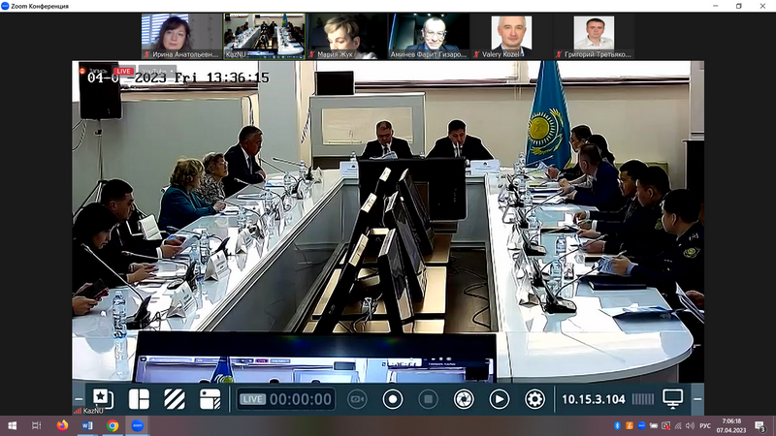Click the KazNU speaker name label
Screen dimensions: 776x436
pos(93,411)
